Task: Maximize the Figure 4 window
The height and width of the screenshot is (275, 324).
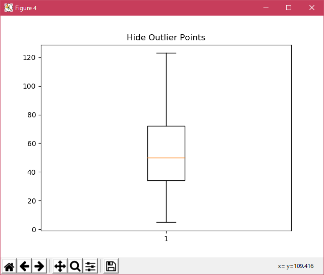Action: 289,8
